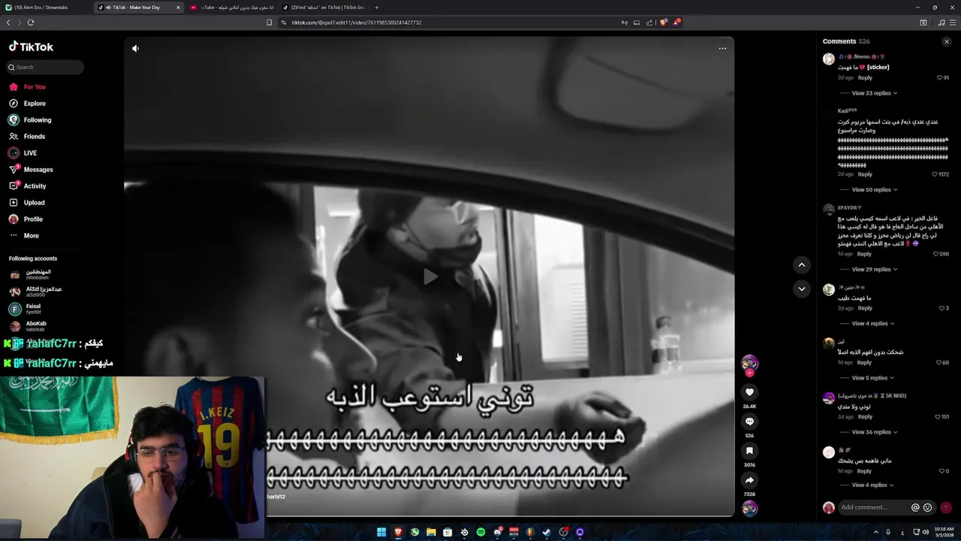The image size is (961, 541).
Task: Open Faisal following account
Action: (x=26, y=309)
